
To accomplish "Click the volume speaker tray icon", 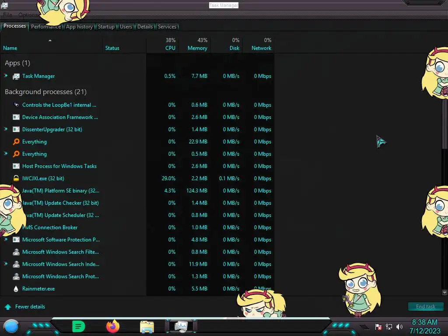I will 399,326.
